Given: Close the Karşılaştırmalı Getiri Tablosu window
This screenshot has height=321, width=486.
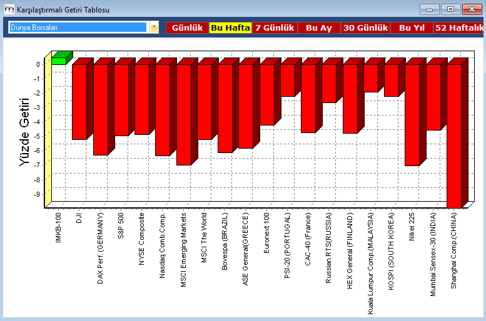Looking at the screenshot, I should click(x=471, y=9).
